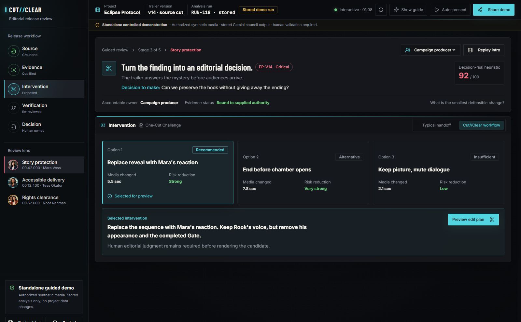Click the RUN-118 · stored analysis run value
This screenshot has width=521, height=322.
[x=213, y=12]
